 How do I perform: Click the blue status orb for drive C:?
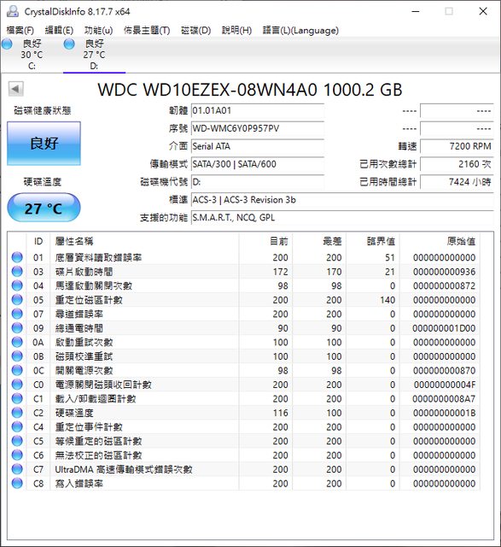(7, 44)
